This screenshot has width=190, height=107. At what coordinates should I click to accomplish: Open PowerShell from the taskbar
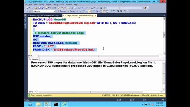click(30, 104)
